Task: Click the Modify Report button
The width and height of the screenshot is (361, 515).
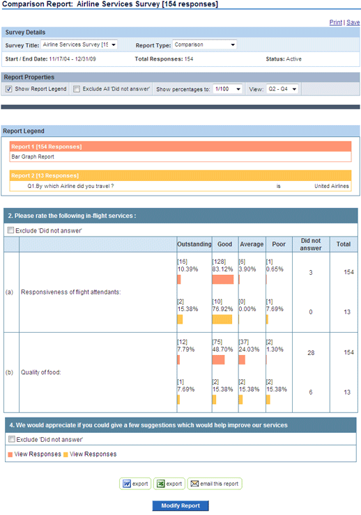Action: pyautogui.click(x=180, y=506)
